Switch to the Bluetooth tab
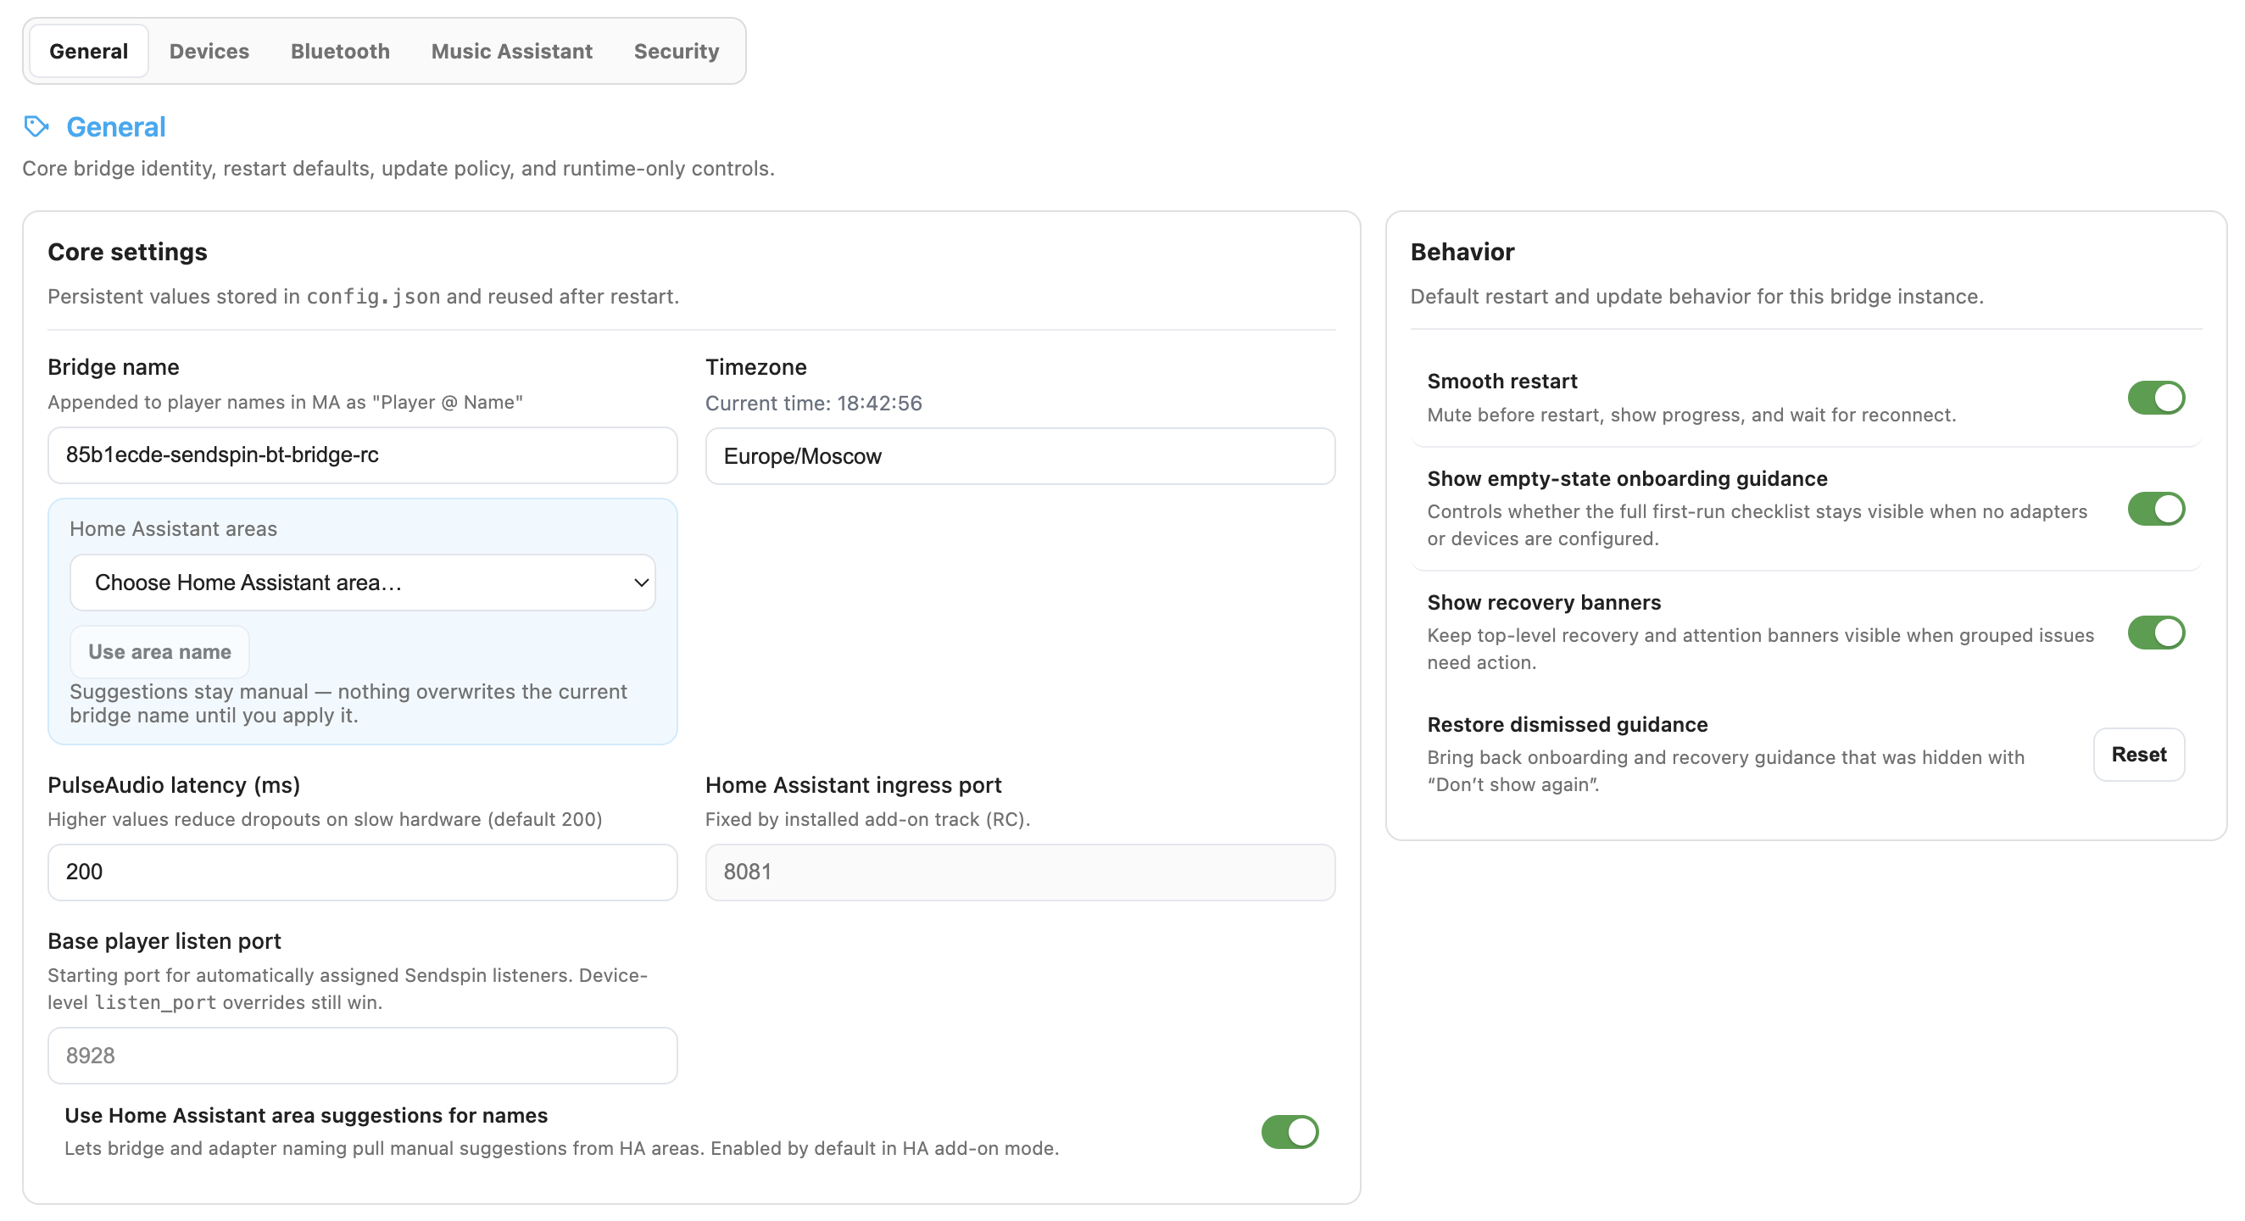The height and width of the screenshot is (1221, 2245). [340, 52]
